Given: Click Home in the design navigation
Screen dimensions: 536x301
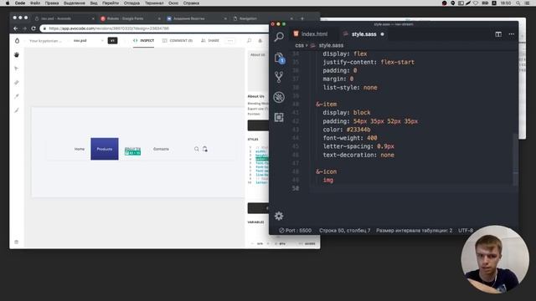Looking at the screenshot, I should [80, 149].
